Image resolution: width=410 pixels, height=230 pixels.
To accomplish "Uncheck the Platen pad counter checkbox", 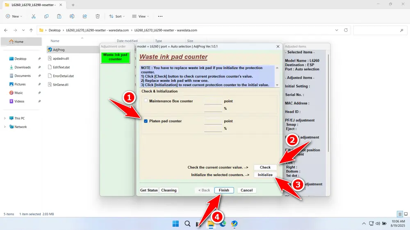I will pos(146,121).
